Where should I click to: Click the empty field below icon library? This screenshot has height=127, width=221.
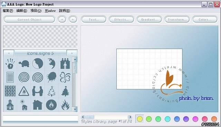40,118
